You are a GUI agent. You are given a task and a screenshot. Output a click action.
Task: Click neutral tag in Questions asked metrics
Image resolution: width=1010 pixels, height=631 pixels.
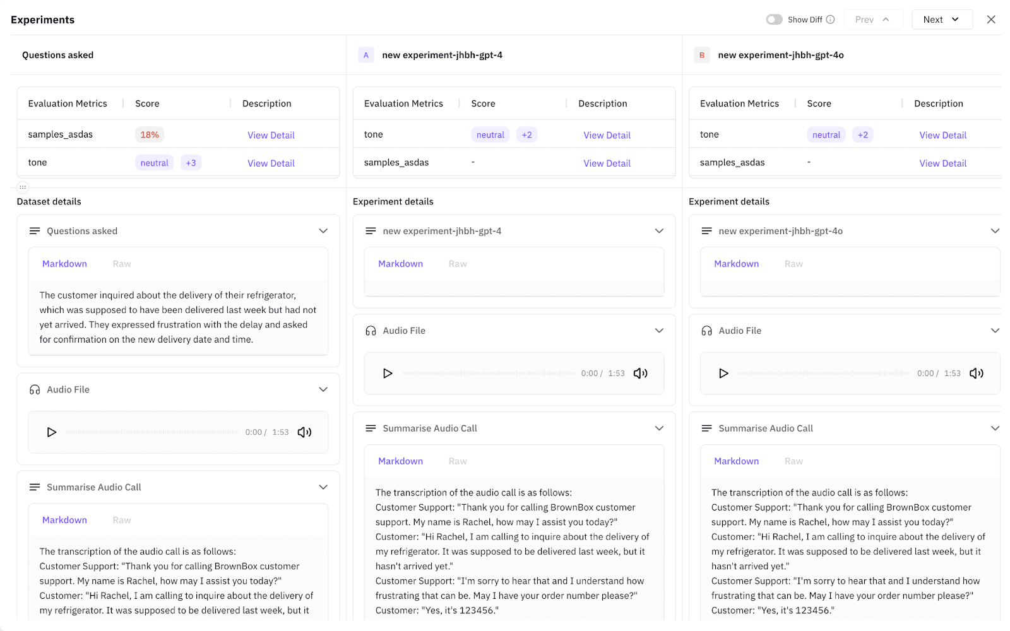pyautogui.click(x=154, y=163)
